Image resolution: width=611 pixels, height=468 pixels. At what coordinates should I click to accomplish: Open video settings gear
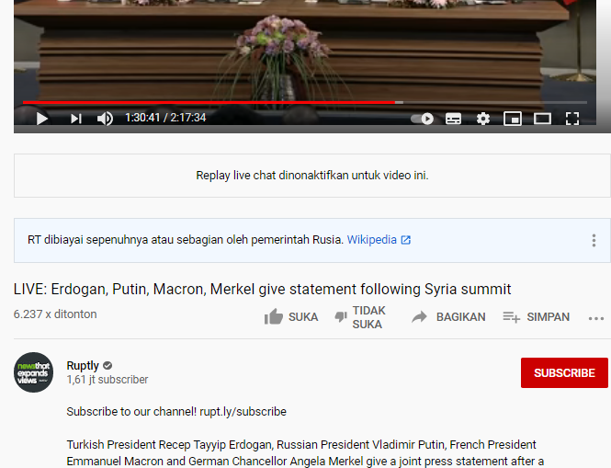click(x=482, y=119)
